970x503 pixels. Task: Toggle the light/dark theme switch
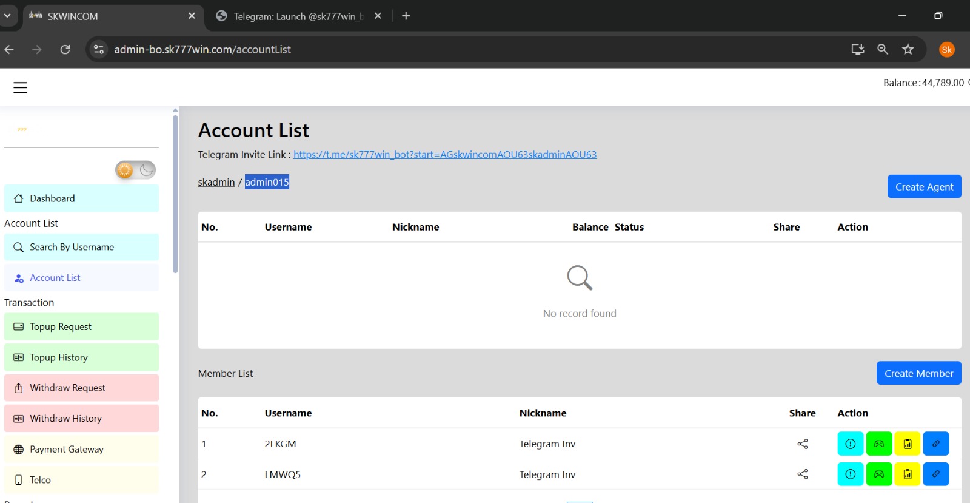pos(135,170)
